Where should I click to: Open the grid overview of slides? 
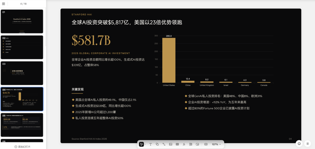[x=3, y=4]
